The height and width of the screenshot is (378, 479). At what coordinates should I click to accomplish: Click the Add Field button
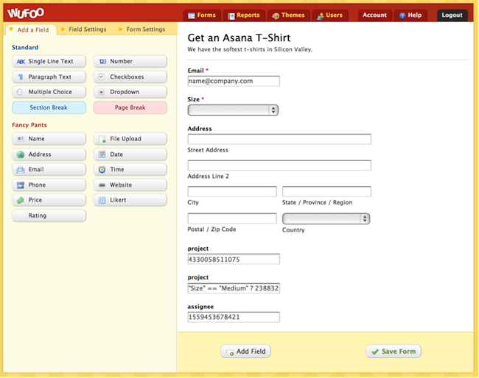[x=245, y=352]
